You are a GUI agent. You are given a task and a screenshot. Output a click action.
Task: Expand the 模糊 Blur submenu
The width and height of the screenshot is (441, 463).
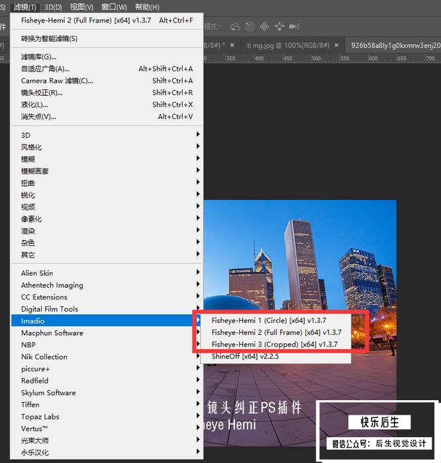point(107,159)
